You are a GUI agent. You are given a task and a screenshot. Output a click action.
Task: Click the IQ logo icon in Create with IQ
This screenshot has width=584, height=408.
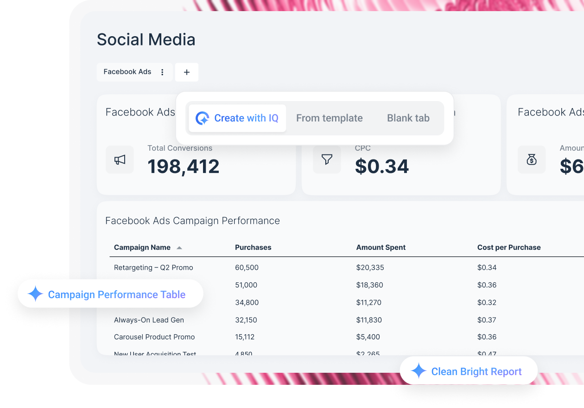tap(202, 118)
